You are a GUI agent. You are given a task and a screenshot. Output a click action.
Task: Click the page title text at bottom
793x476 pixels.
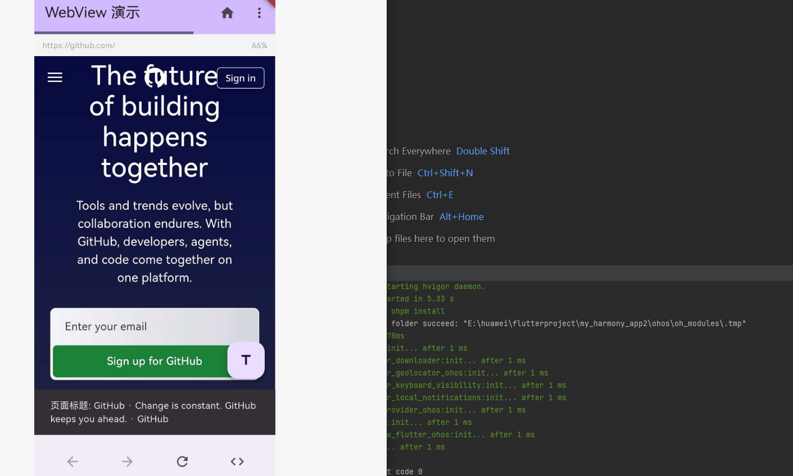(153, 412)
